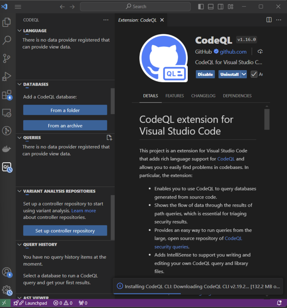Screen dimensions: 287x308
Task: Open the Source Control view
Action: pyautogui.click(x=7, y=58)
